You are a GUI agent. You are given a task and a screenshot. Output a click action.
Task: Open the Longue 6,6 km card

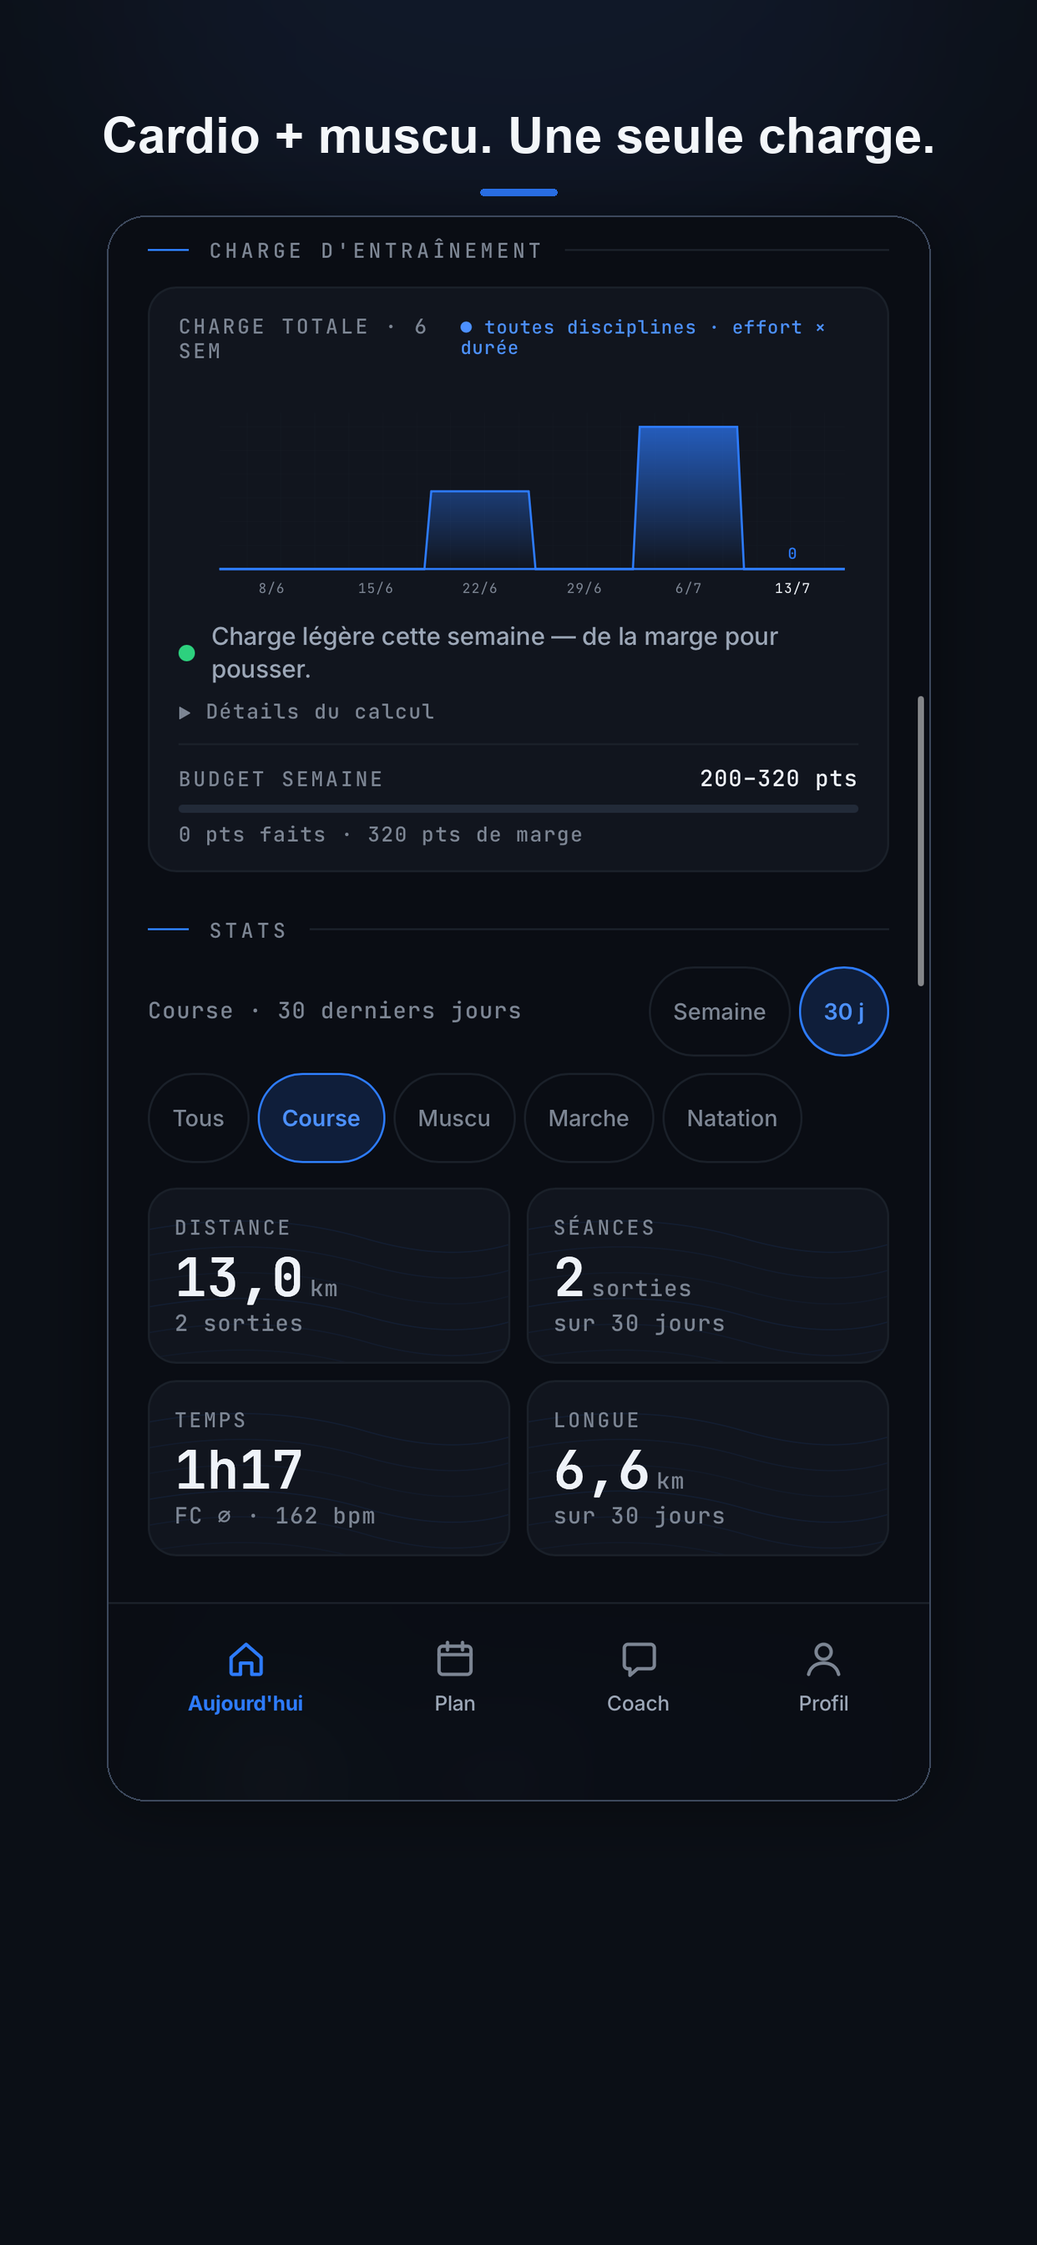tap(707, 1468)
